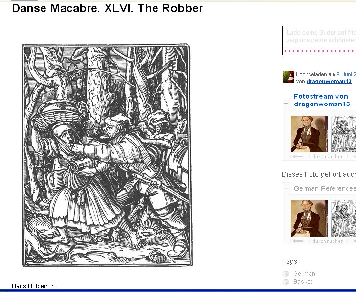Select the Basket tag
The height and width of the screenshot is (292, 356).
pyautogui.click(x=303, y=282)
